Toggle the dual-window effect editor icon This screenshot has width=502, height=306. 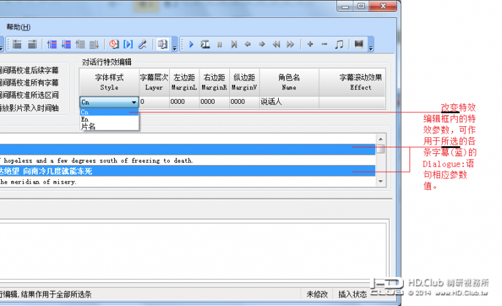pos(162,44)
